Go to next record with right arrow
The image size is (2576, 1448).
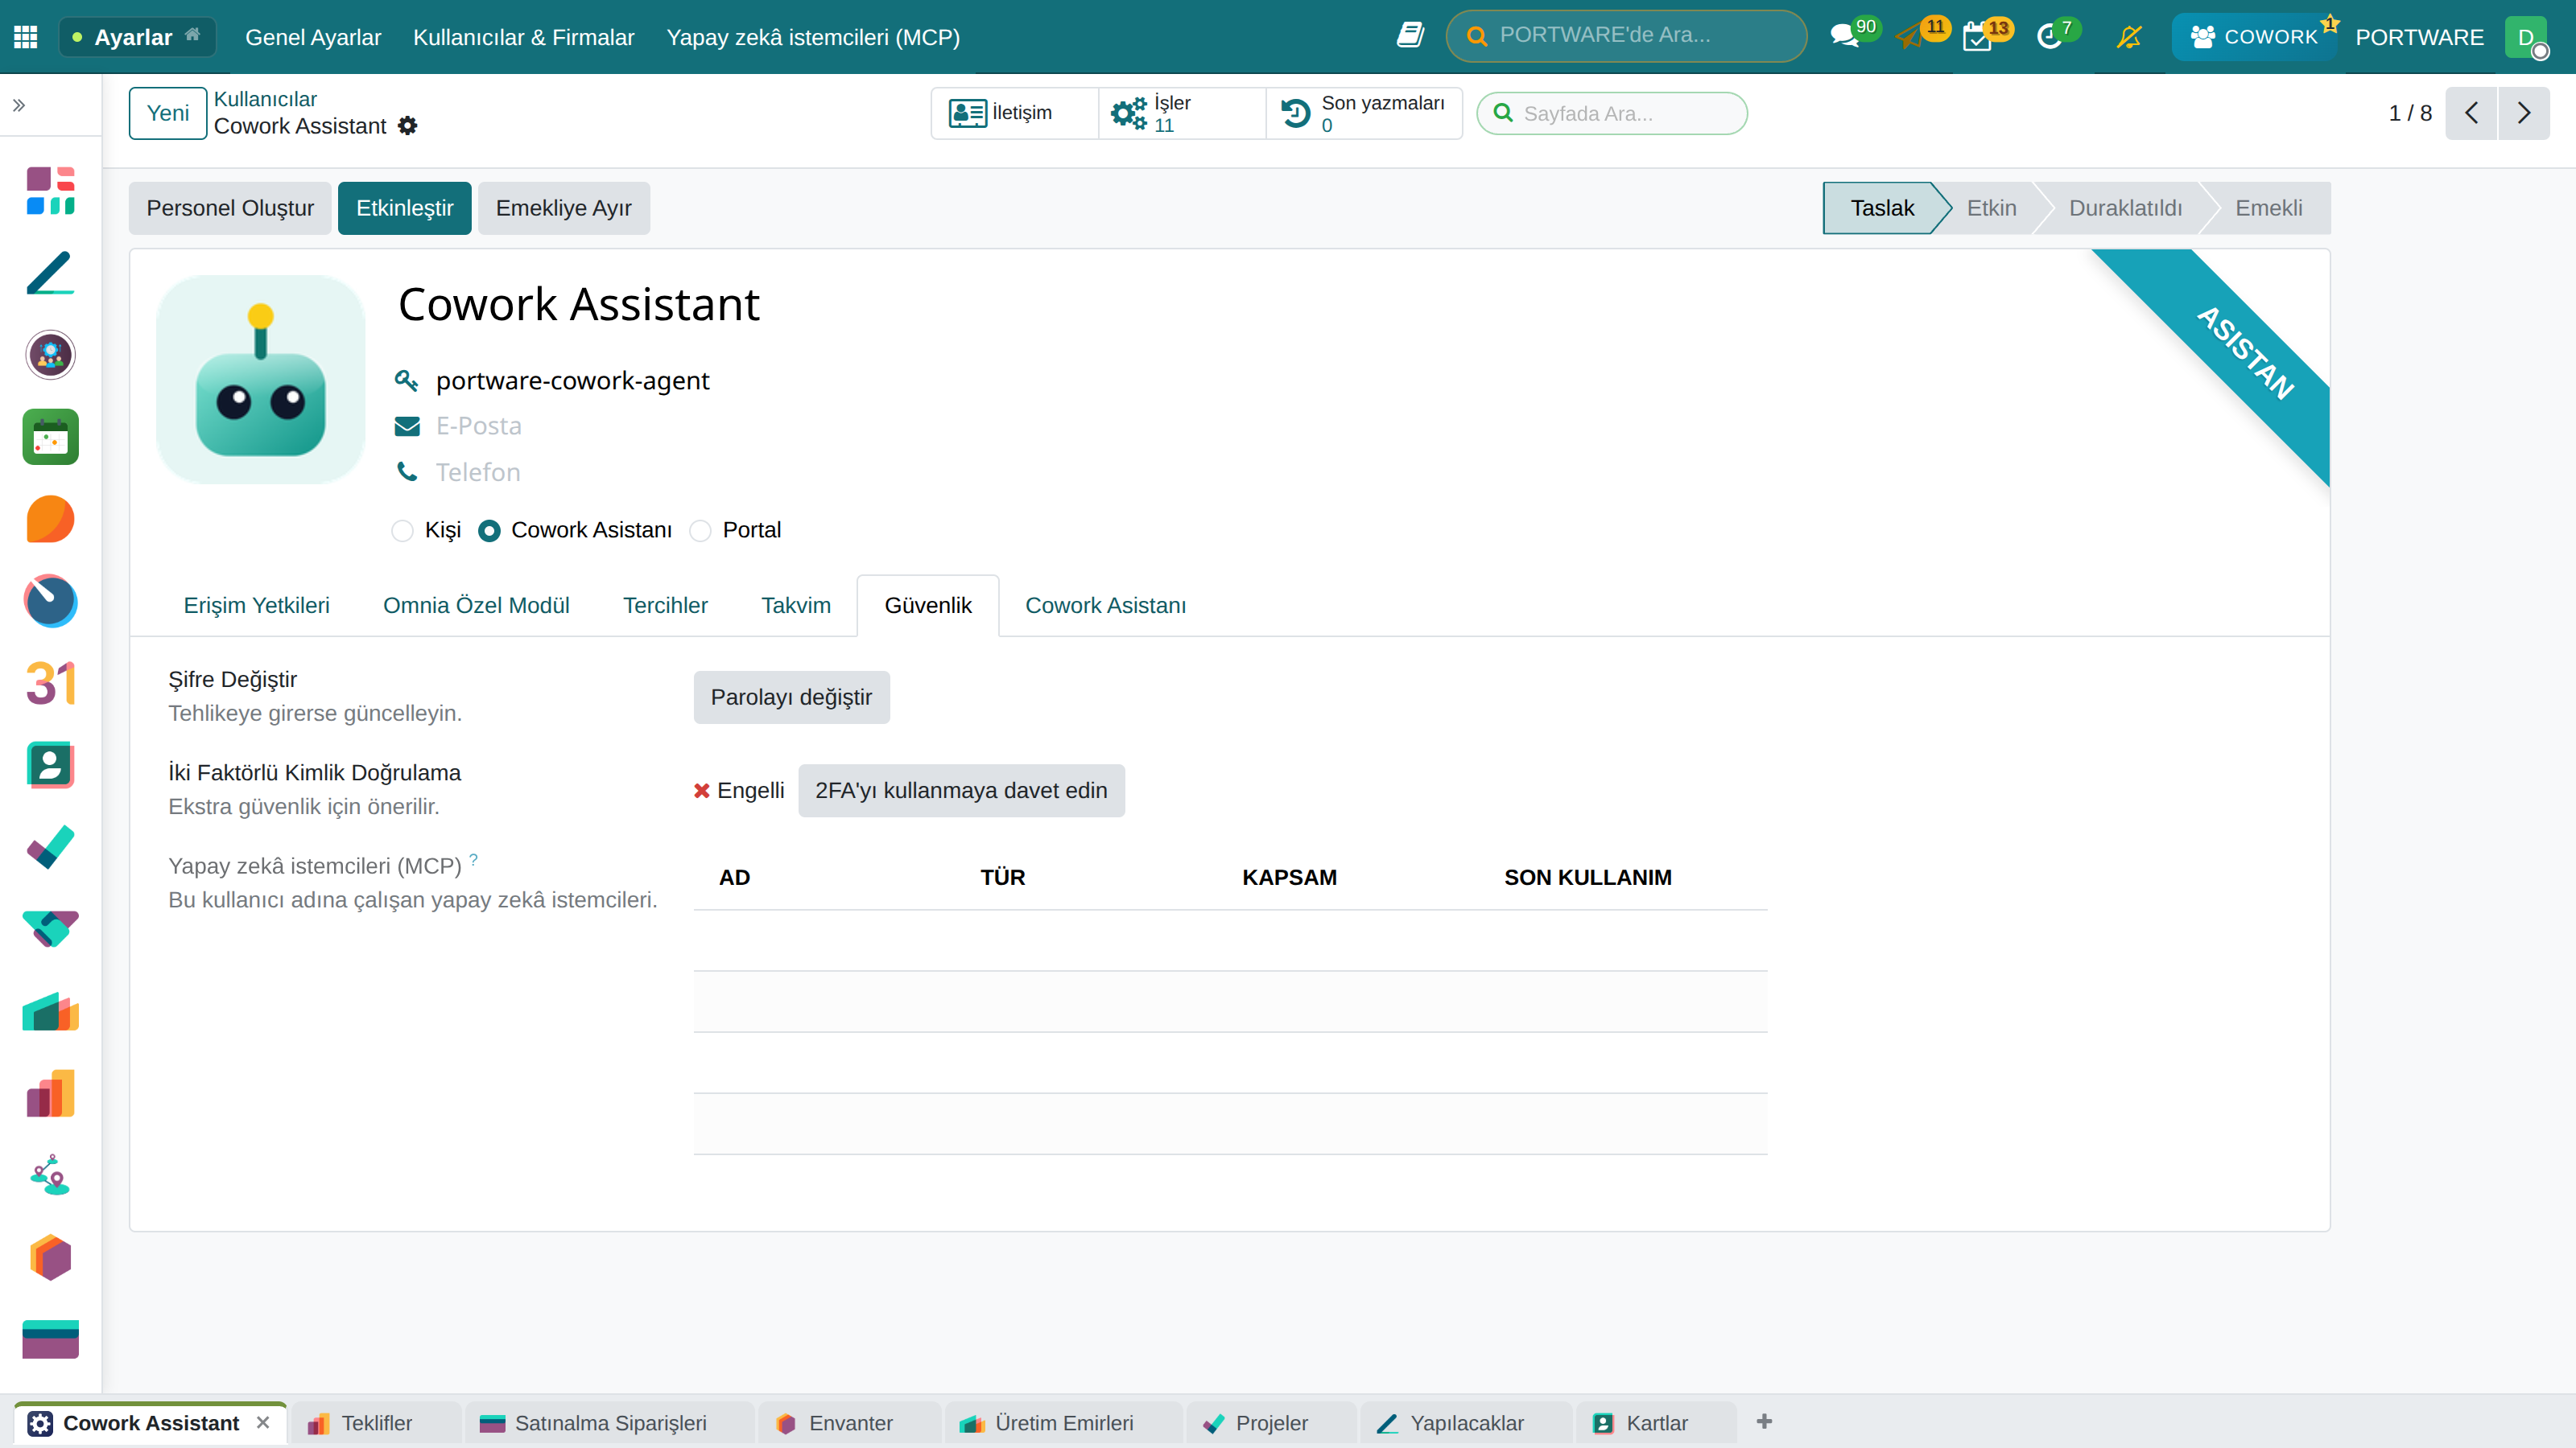[x=2524, y=113]
